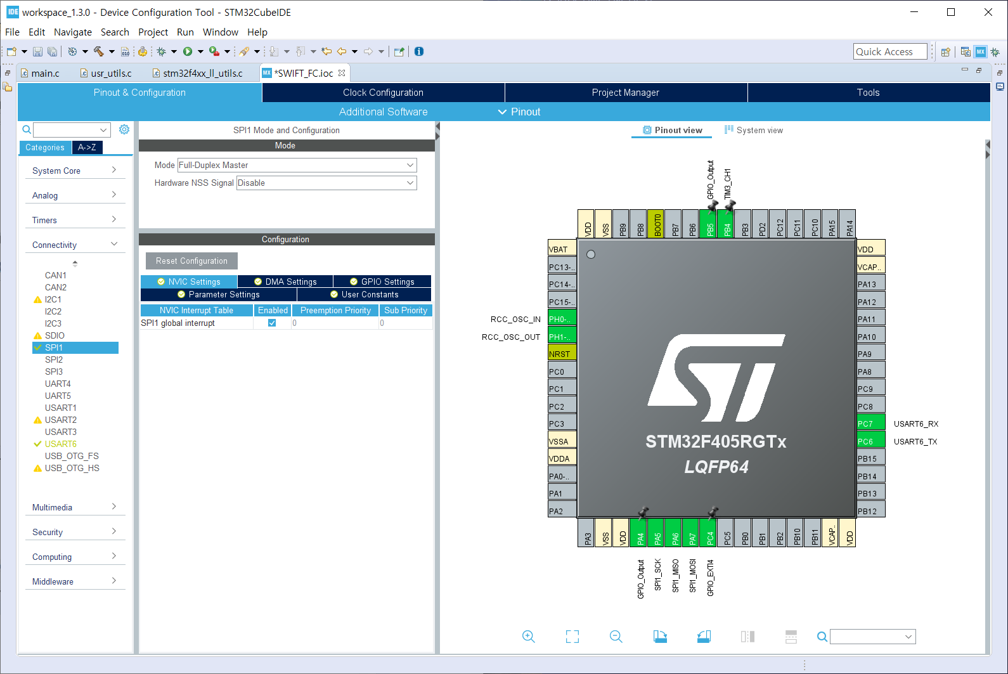Rotate the chip counter-clockwise
The width and height of the screenshot is (1008, 674).
tap(704, 637)
